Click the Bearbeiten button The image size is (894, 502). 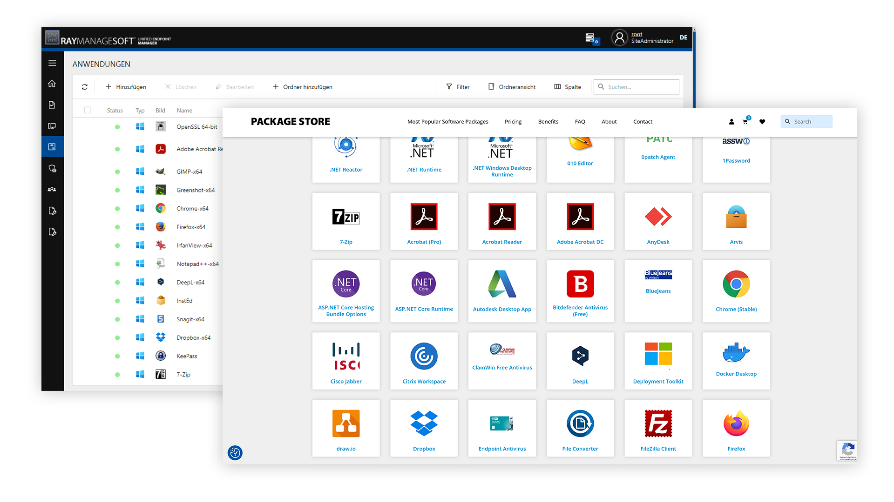235,87
